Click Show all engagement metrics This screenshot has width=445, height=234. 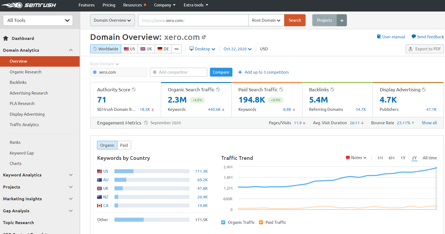pyautogui.click(x=429, y=123)
